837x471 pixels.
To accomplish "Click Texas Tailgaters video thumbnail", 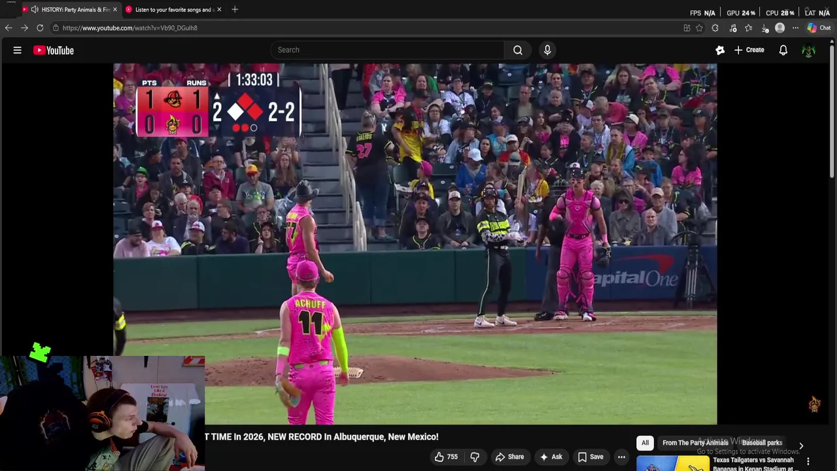I will point(673,464).
